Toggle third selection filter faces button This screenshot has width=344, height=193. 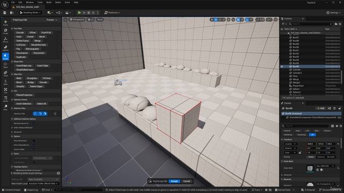(x=45, y=114)
